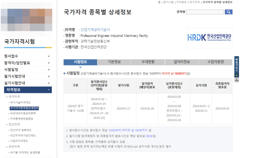Screen dimensions: 253x158
Task: Click the Professional Engineer Industrial Machinery Facility text
Action: click(x=114, y=36)
